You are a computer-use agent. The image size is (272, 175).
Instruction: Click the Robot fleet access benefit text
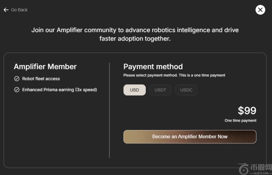click(x=41, y=79)
